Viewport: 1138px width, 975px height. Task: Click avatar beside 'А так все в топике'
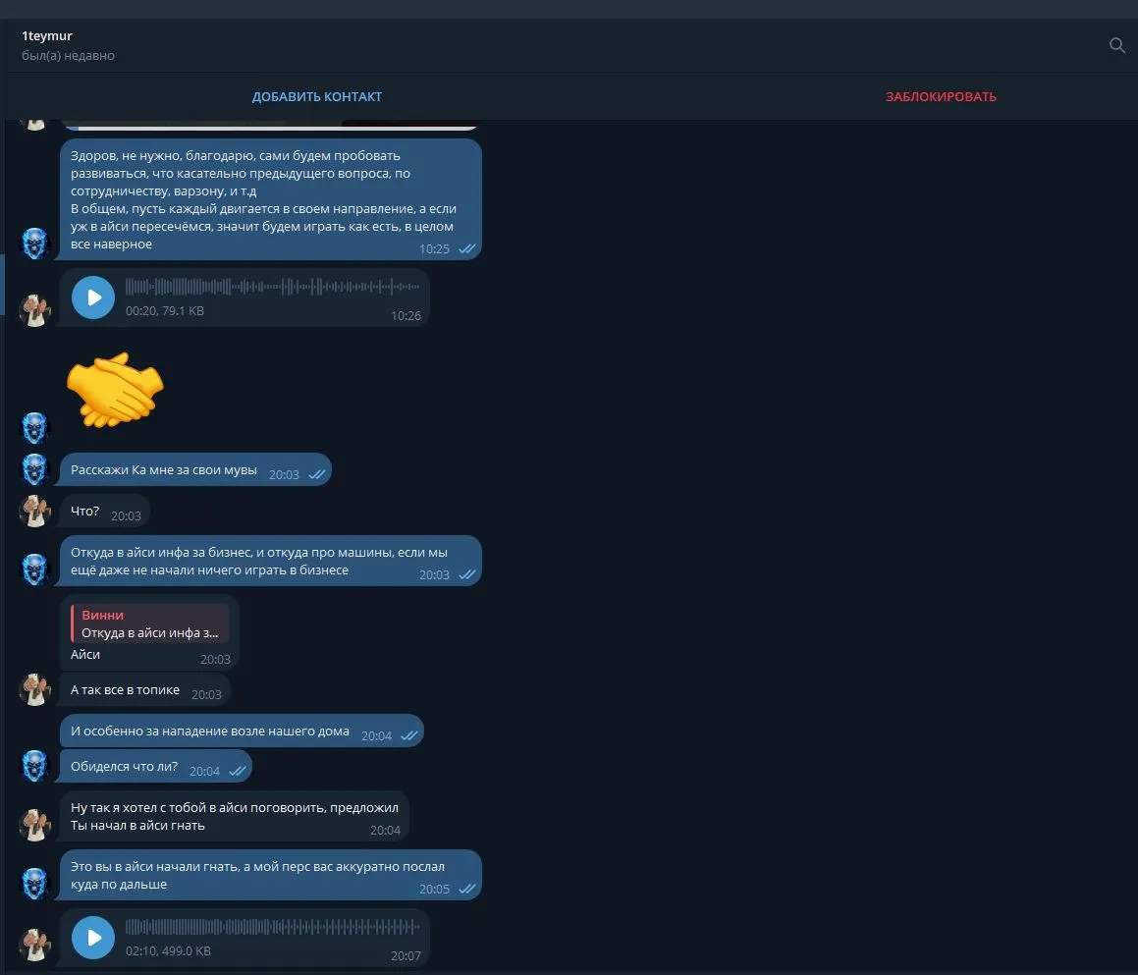tap(34, 689)
